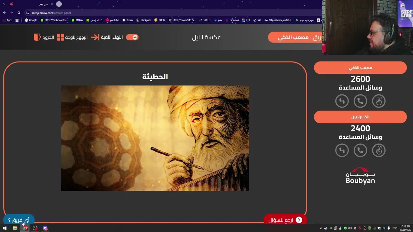Click the الخروج exit link
The height and width of the screenshot is (232, 413).
coord(48,37)
